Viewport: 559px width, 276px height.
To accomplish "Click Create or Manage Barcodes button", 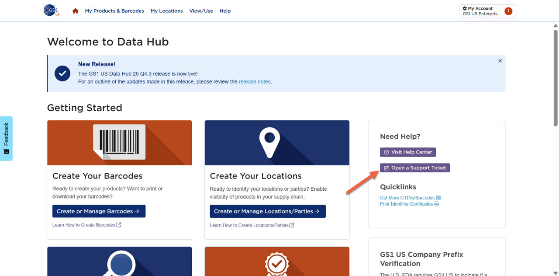I will click(99, 211).
